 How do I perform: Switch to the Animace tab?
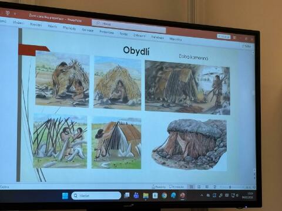tap(88, 30)
